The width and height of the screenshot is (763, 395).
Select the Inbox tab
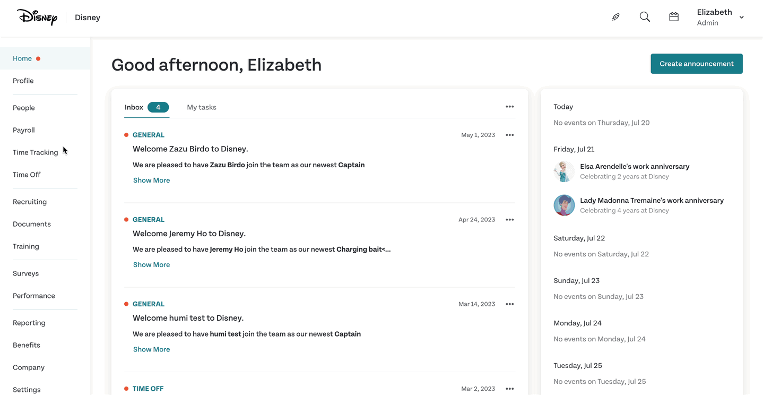pyautogui.click(x=134, y=107)
